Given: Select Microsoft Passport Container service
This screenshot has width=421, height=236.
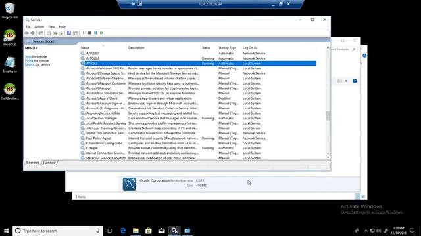Looking at the screenshot, I should pos(198,83).
